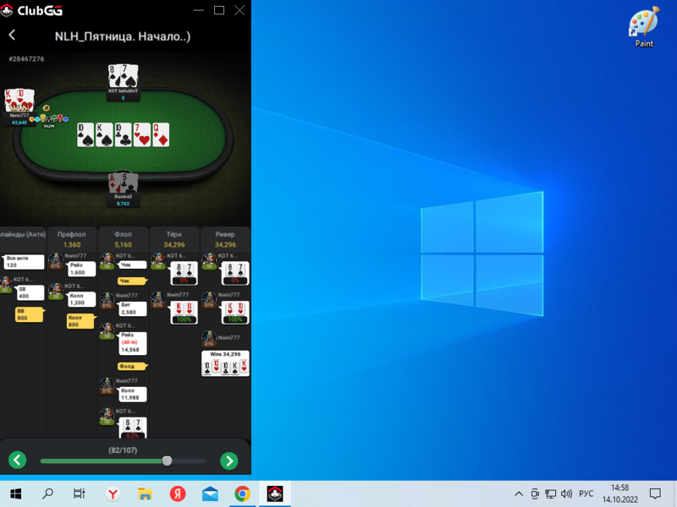677x507 pixels.
Task: Open the Paint desktop shortcut
Action: pyautogui.click(x=644, y=28)
